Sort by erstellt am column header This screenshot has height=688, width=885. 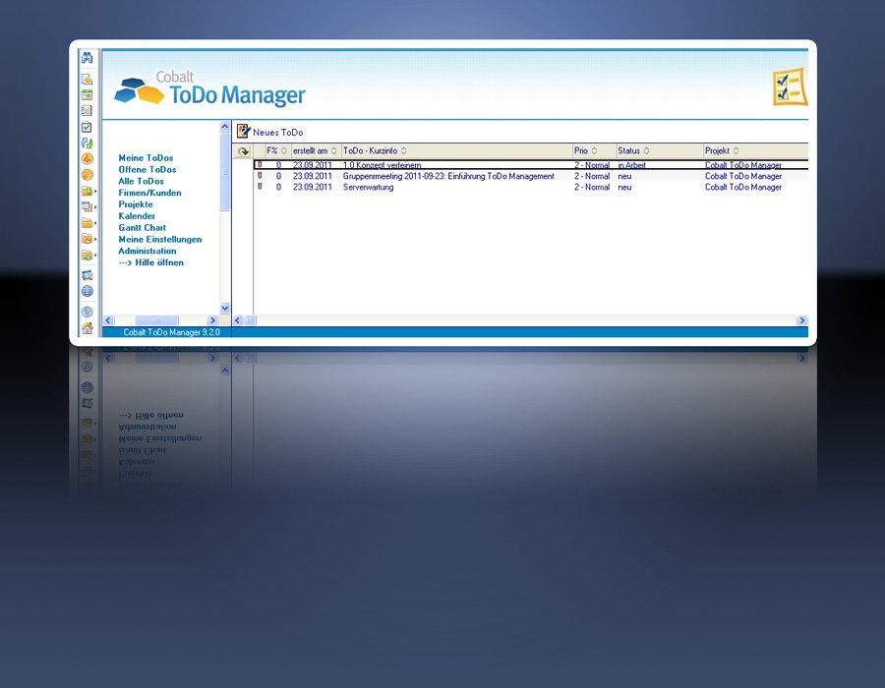[x=315, y=150]
